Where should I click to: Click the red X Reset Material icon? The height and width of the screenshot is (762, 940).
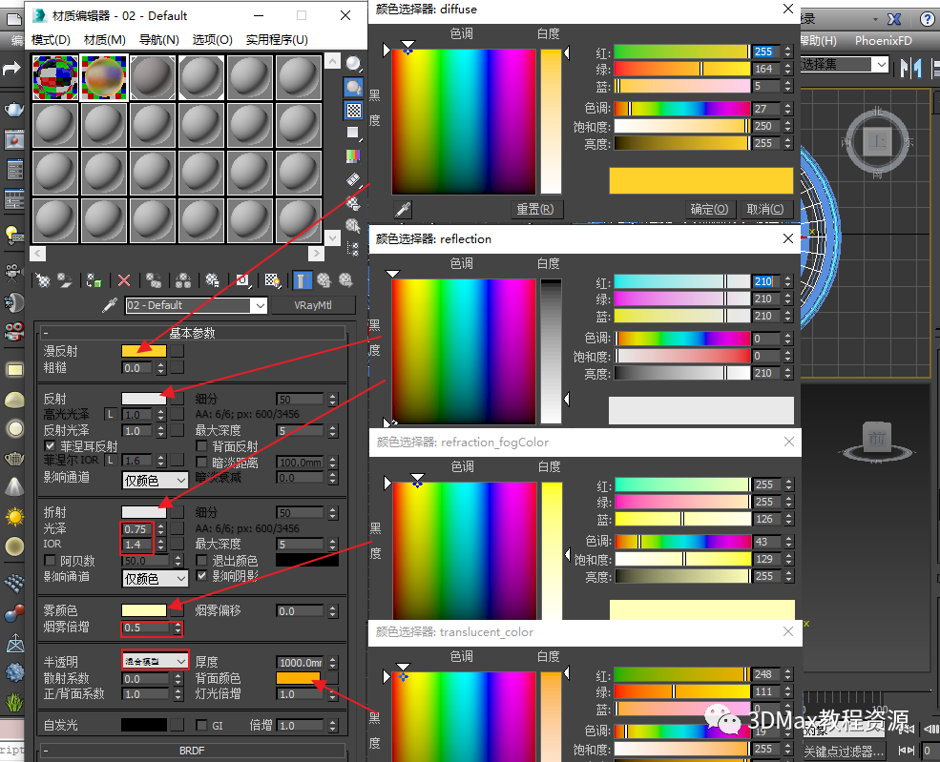(124, 280)
